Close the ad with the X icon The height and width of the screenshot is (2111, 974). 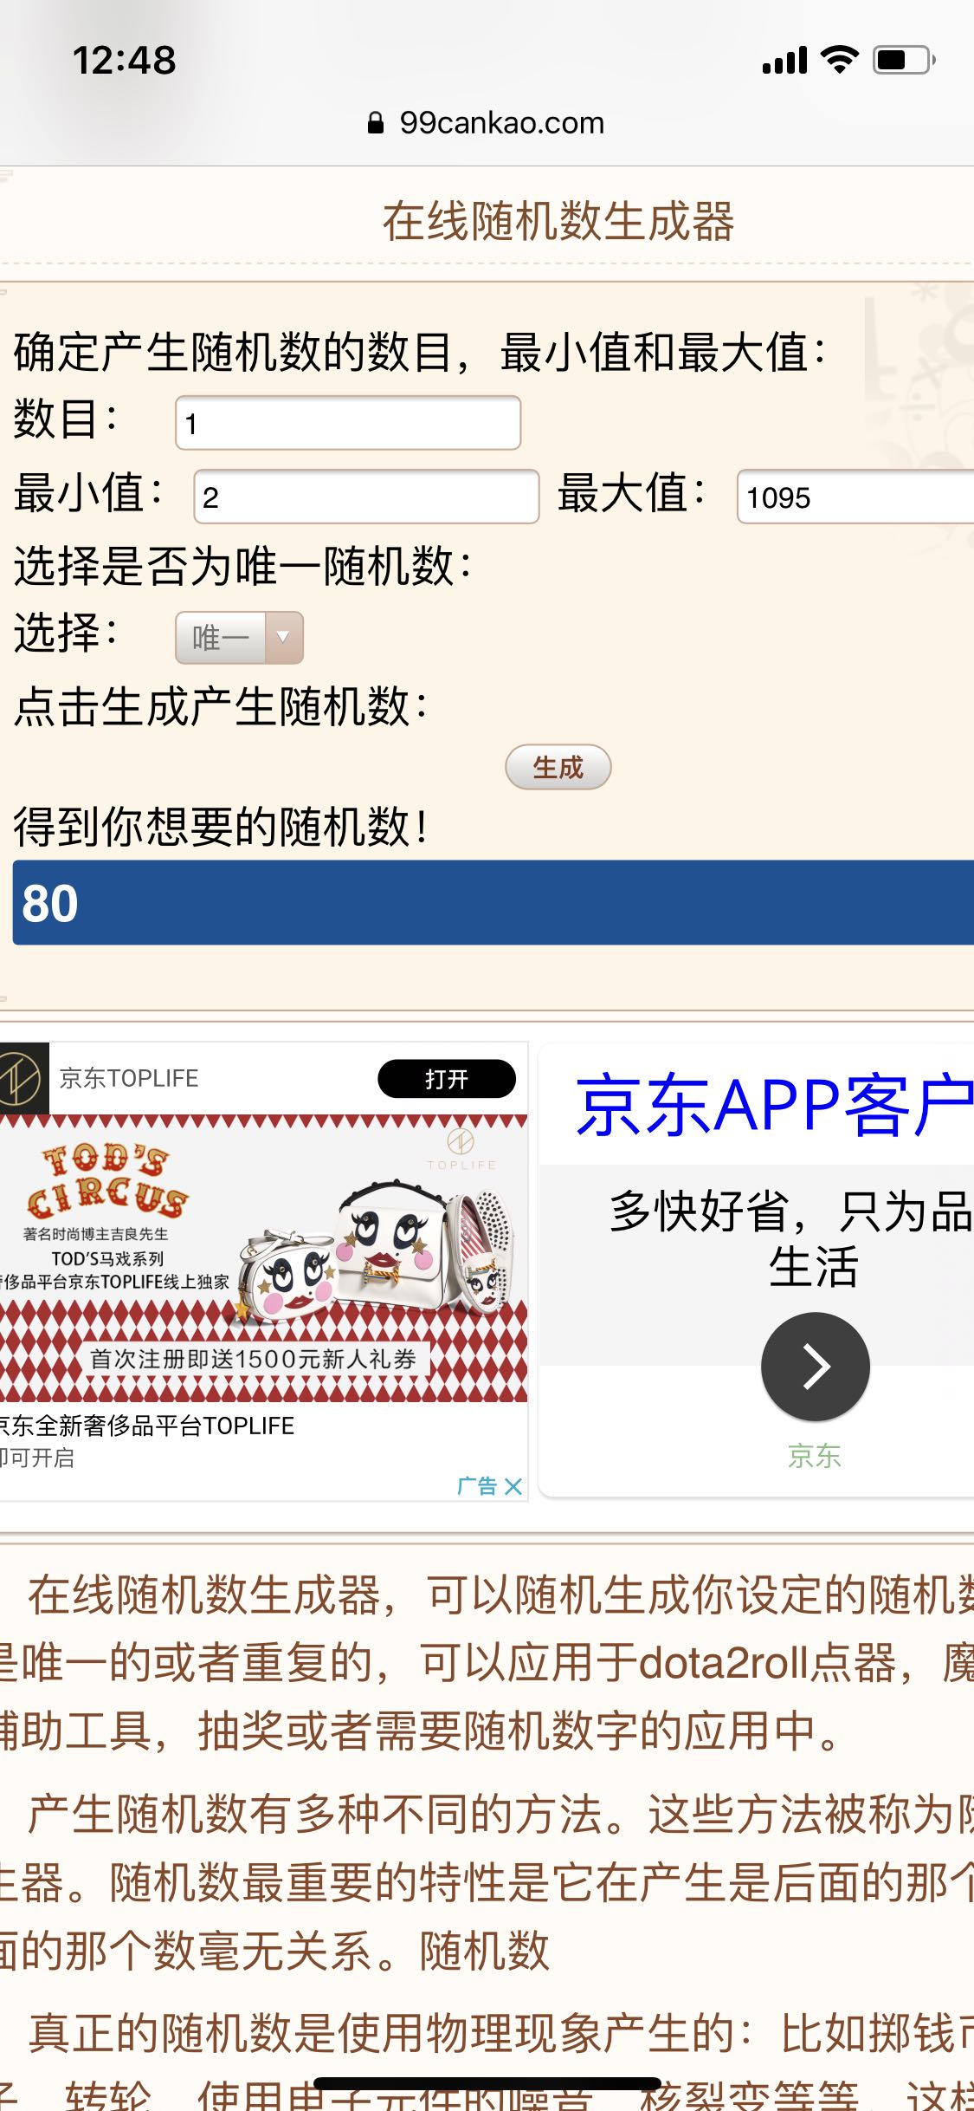513,1486
